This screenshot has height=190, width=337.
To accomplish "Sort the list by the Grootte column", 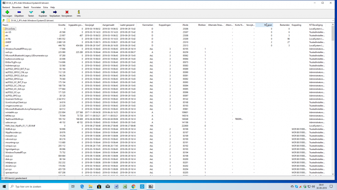I will click(x=62, y=25).
